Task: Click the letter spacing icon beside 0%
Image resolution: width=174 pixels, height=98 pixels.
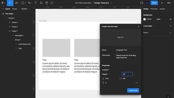Action: 121,78
